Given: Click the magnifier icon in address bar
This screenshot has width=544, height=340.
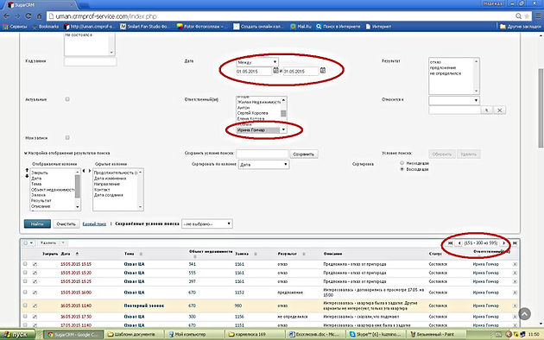Looking at the screenshot, I should tap(518, 16).
